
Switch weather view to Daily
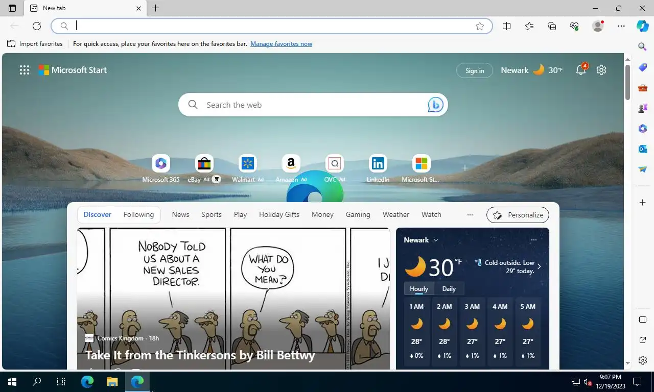449,289
